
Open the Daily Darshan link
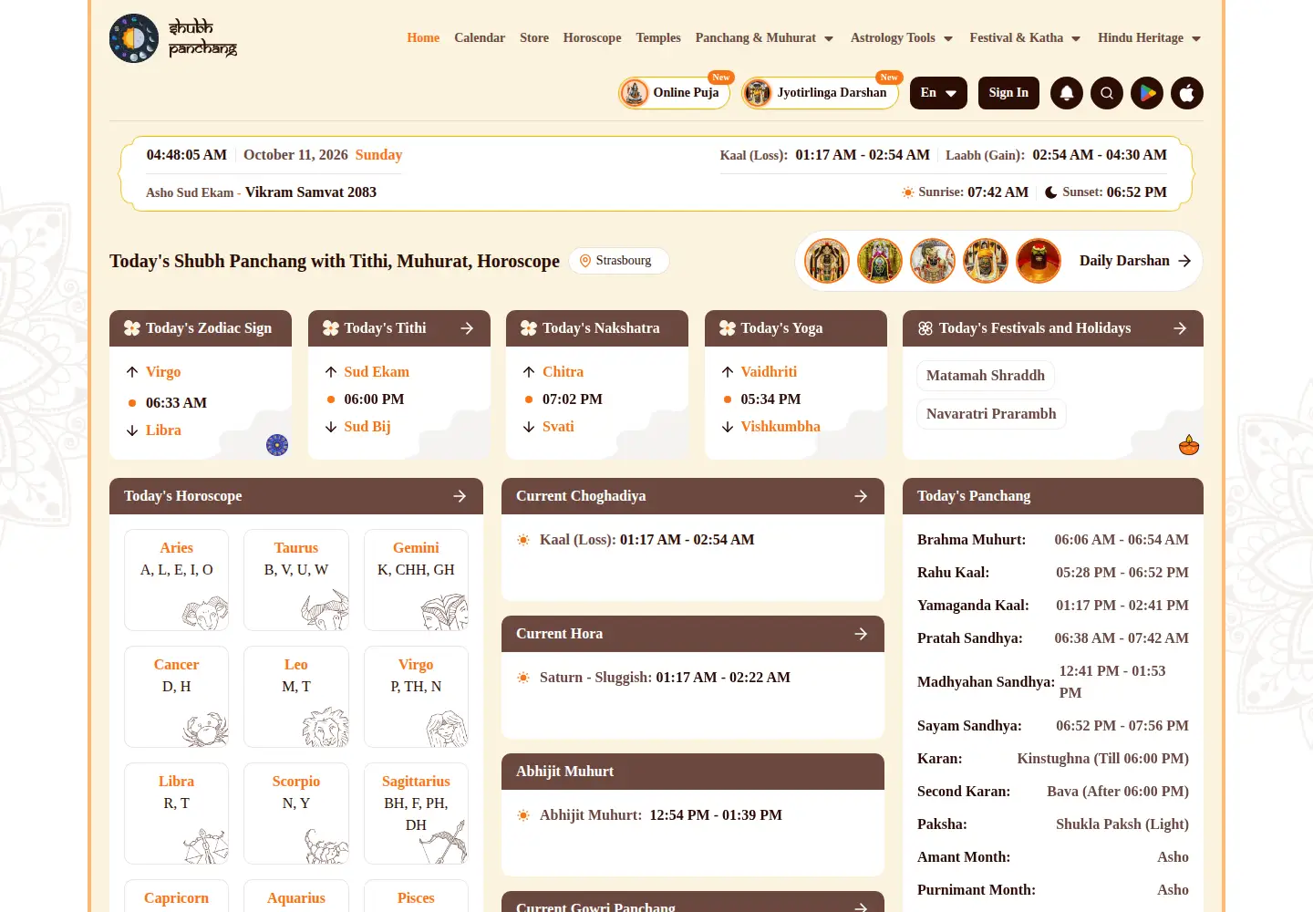click(1135, 261)
